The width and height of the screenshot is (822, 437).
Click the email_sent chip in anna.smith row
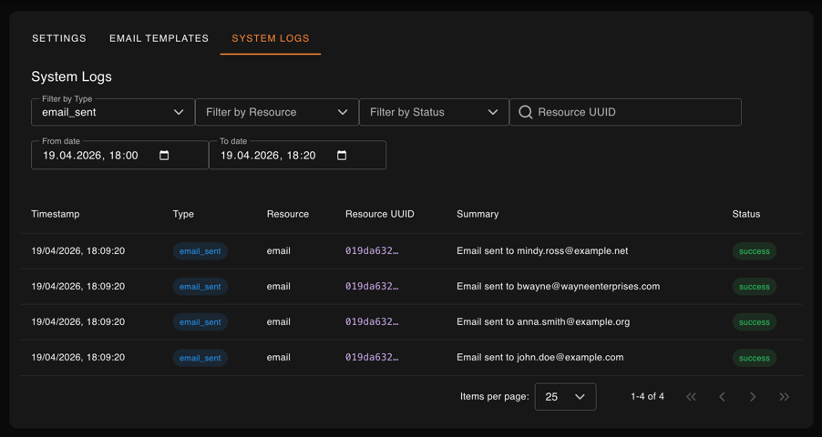200,322
